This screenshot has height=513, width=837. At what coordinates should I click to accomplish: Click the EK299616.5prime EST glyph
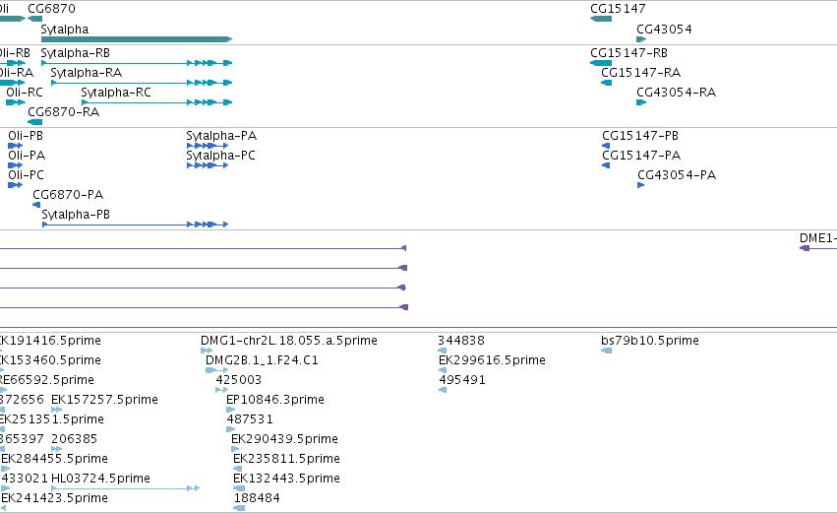pos(443,370)
